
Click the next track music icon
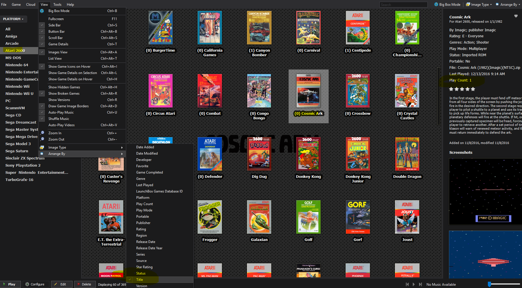[x=420, y=284]
